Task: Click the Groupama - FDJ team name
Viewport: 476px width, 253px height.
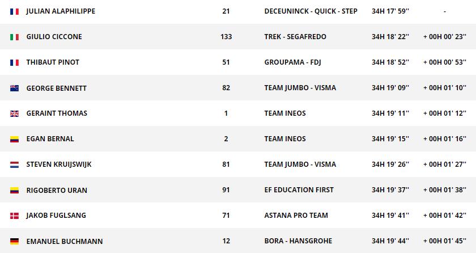Action: point(292,62)
